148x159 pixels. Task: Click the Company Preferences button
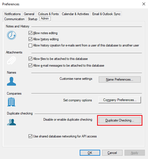[120, 100]
